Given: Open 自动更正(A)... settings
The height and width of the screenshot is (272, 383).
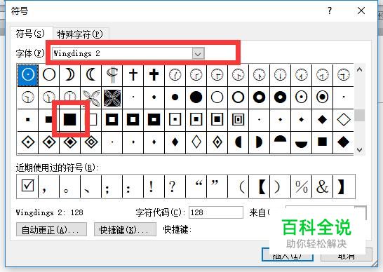Looking at the screenshot, I should pyautogui.click(x=51, y=229).
